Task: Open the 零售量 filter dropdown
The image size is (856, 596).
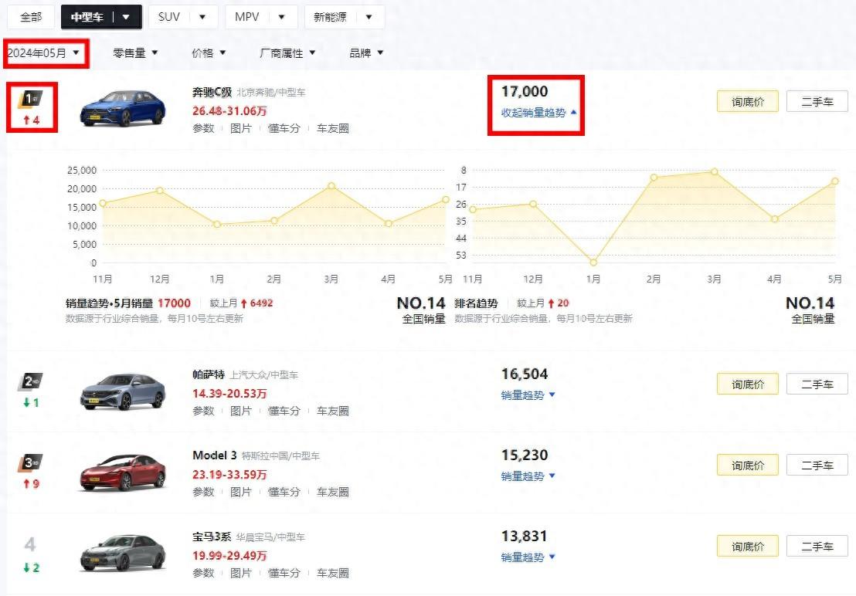Action: 135,53
